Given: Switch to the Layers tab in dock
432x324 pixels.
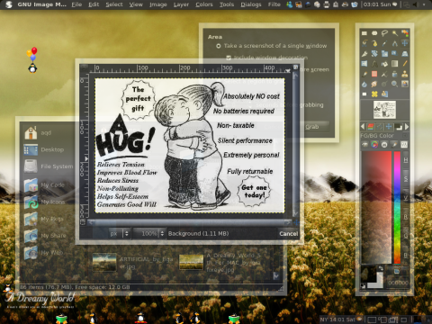Looking at the screenshot, I should pyautogui.click(x=371, y=126).
